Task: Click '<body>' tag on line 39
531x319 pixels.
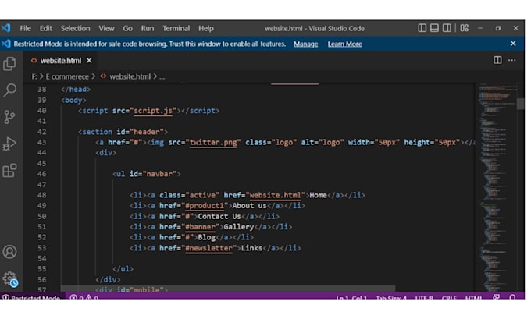Action: 73,100
